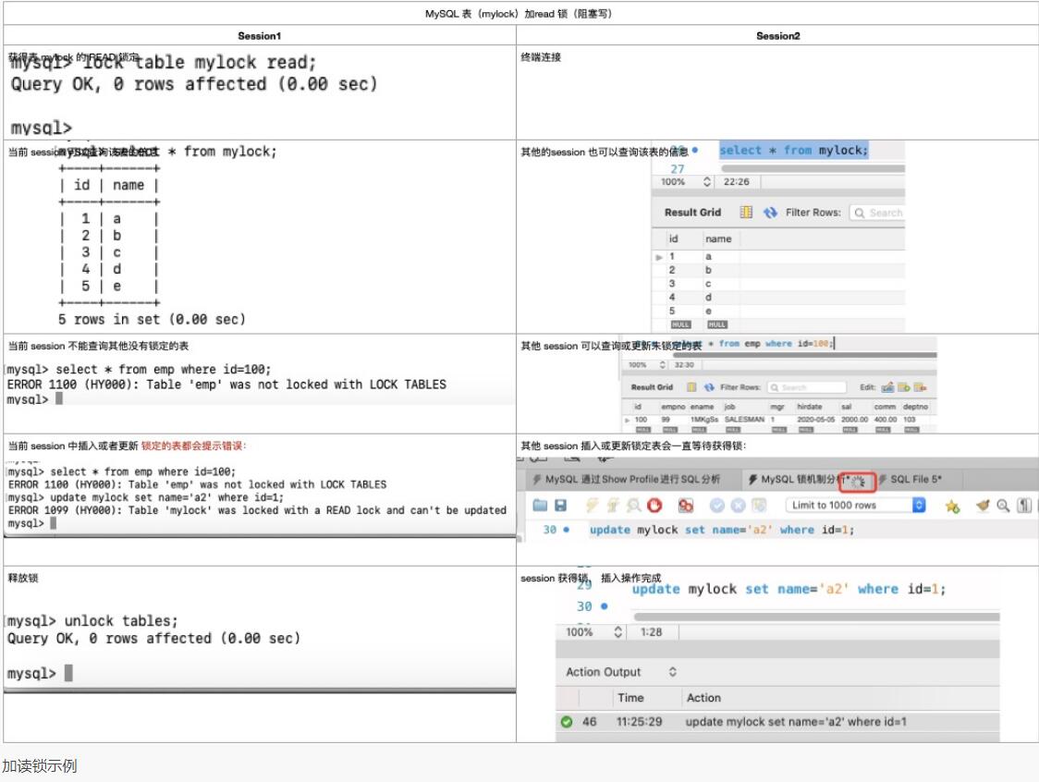Click the execute query lightning bolt icon
The image size is (1039, 782).
[x=591, y=506]
